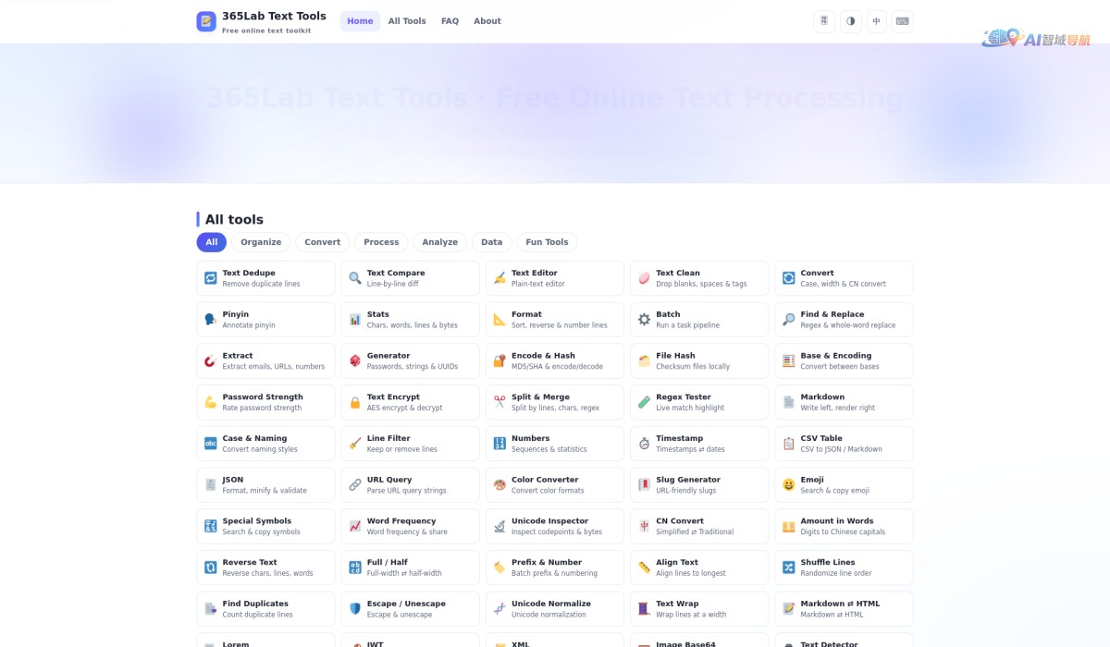
Task: Click the Password Strength flexed-arm icon
Action: pos(210,402)
